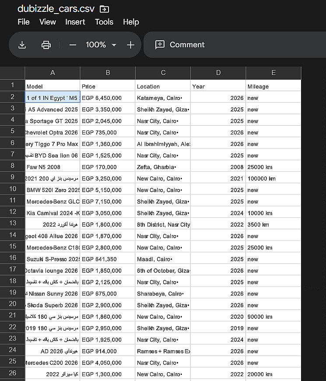Select column D header
This screenshot has width=326, height=381.
[x=218, y=73]
